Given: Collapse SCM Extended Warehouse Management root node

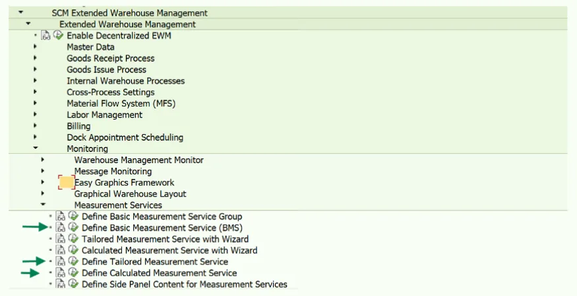Looking at the screenshot, I should (x=20, y=12).
